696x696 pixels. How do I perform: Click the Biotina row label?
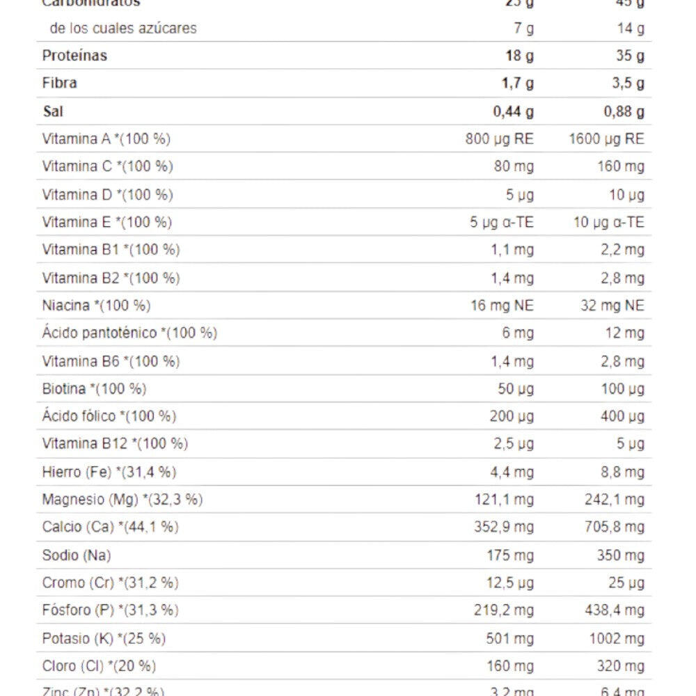point(94,388)
